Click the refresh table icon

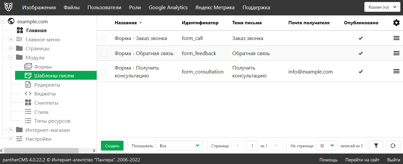click(393, 146)
